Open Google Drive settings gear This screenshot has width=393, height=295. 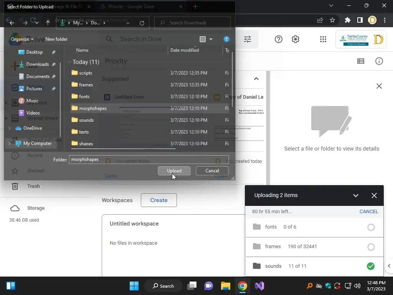click(x=296, y=39)
